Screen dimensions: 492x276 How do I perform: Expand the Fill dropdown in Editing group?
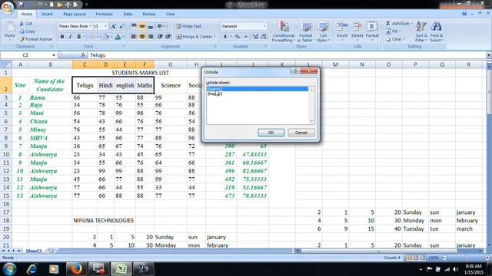pyautogui.click(x=400, y=31)
